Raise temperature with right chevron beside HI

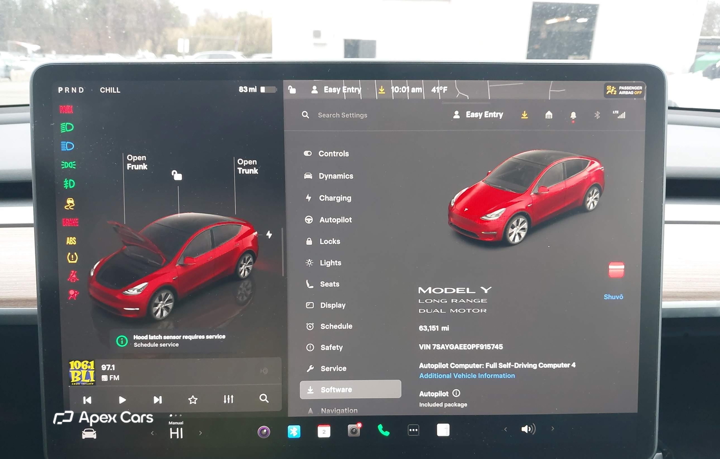coord(200,433)
